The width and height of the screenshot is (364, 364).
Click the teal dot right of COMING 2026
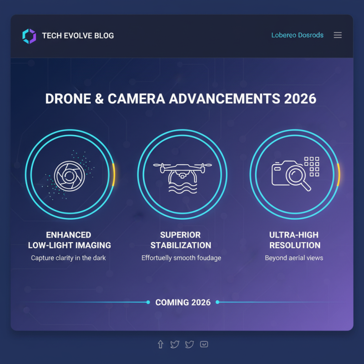click(x=217, y=302)
